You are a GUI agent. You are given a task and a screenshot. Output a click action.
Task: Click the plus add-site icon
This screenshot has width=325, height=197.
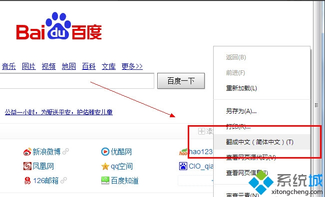tap(202, 131)
